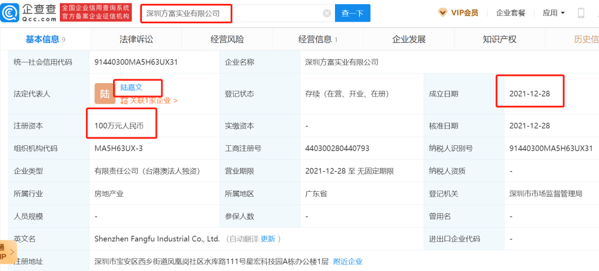Select taxpayer ID value under 纳税人识别号
The height and width of the screenshot is (271, 599).
click(551, 149)
